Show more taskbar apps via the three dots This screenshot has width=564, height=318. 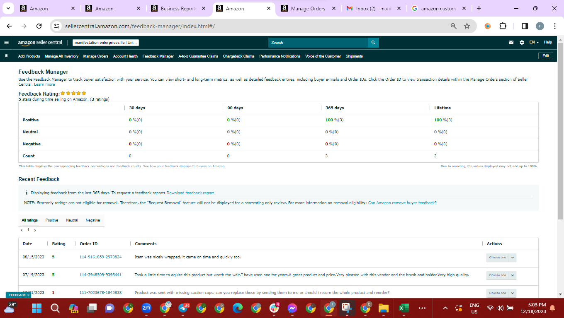tap(422, 308)
